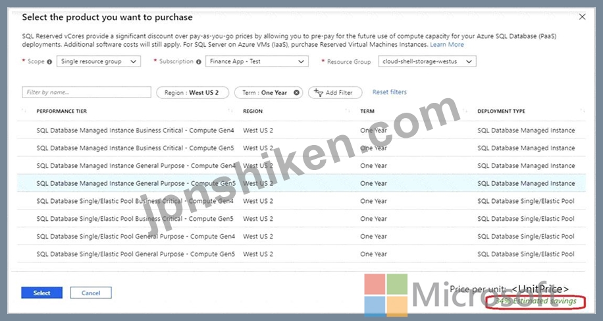This screenshot has height=321, width=603.
Task: Click the 34% Estimated savings text
Action: point(535,301)
